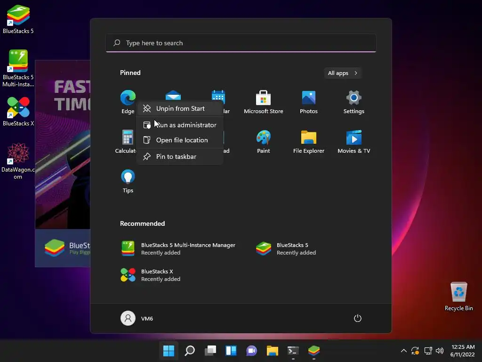Select Run as administrator
The height and width of the screenshot is (362, 482).
click(180, 125)
